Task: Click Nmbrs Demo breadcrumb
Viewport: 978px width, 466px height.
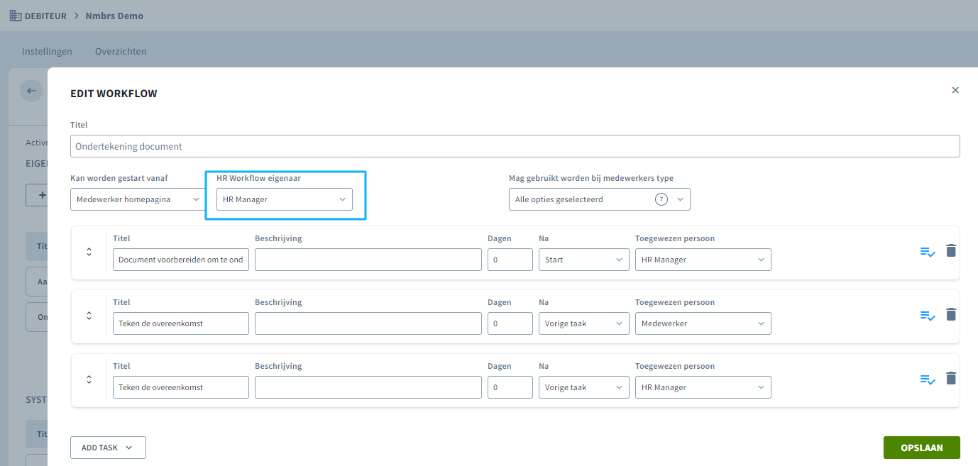Action: coord(114,16)
